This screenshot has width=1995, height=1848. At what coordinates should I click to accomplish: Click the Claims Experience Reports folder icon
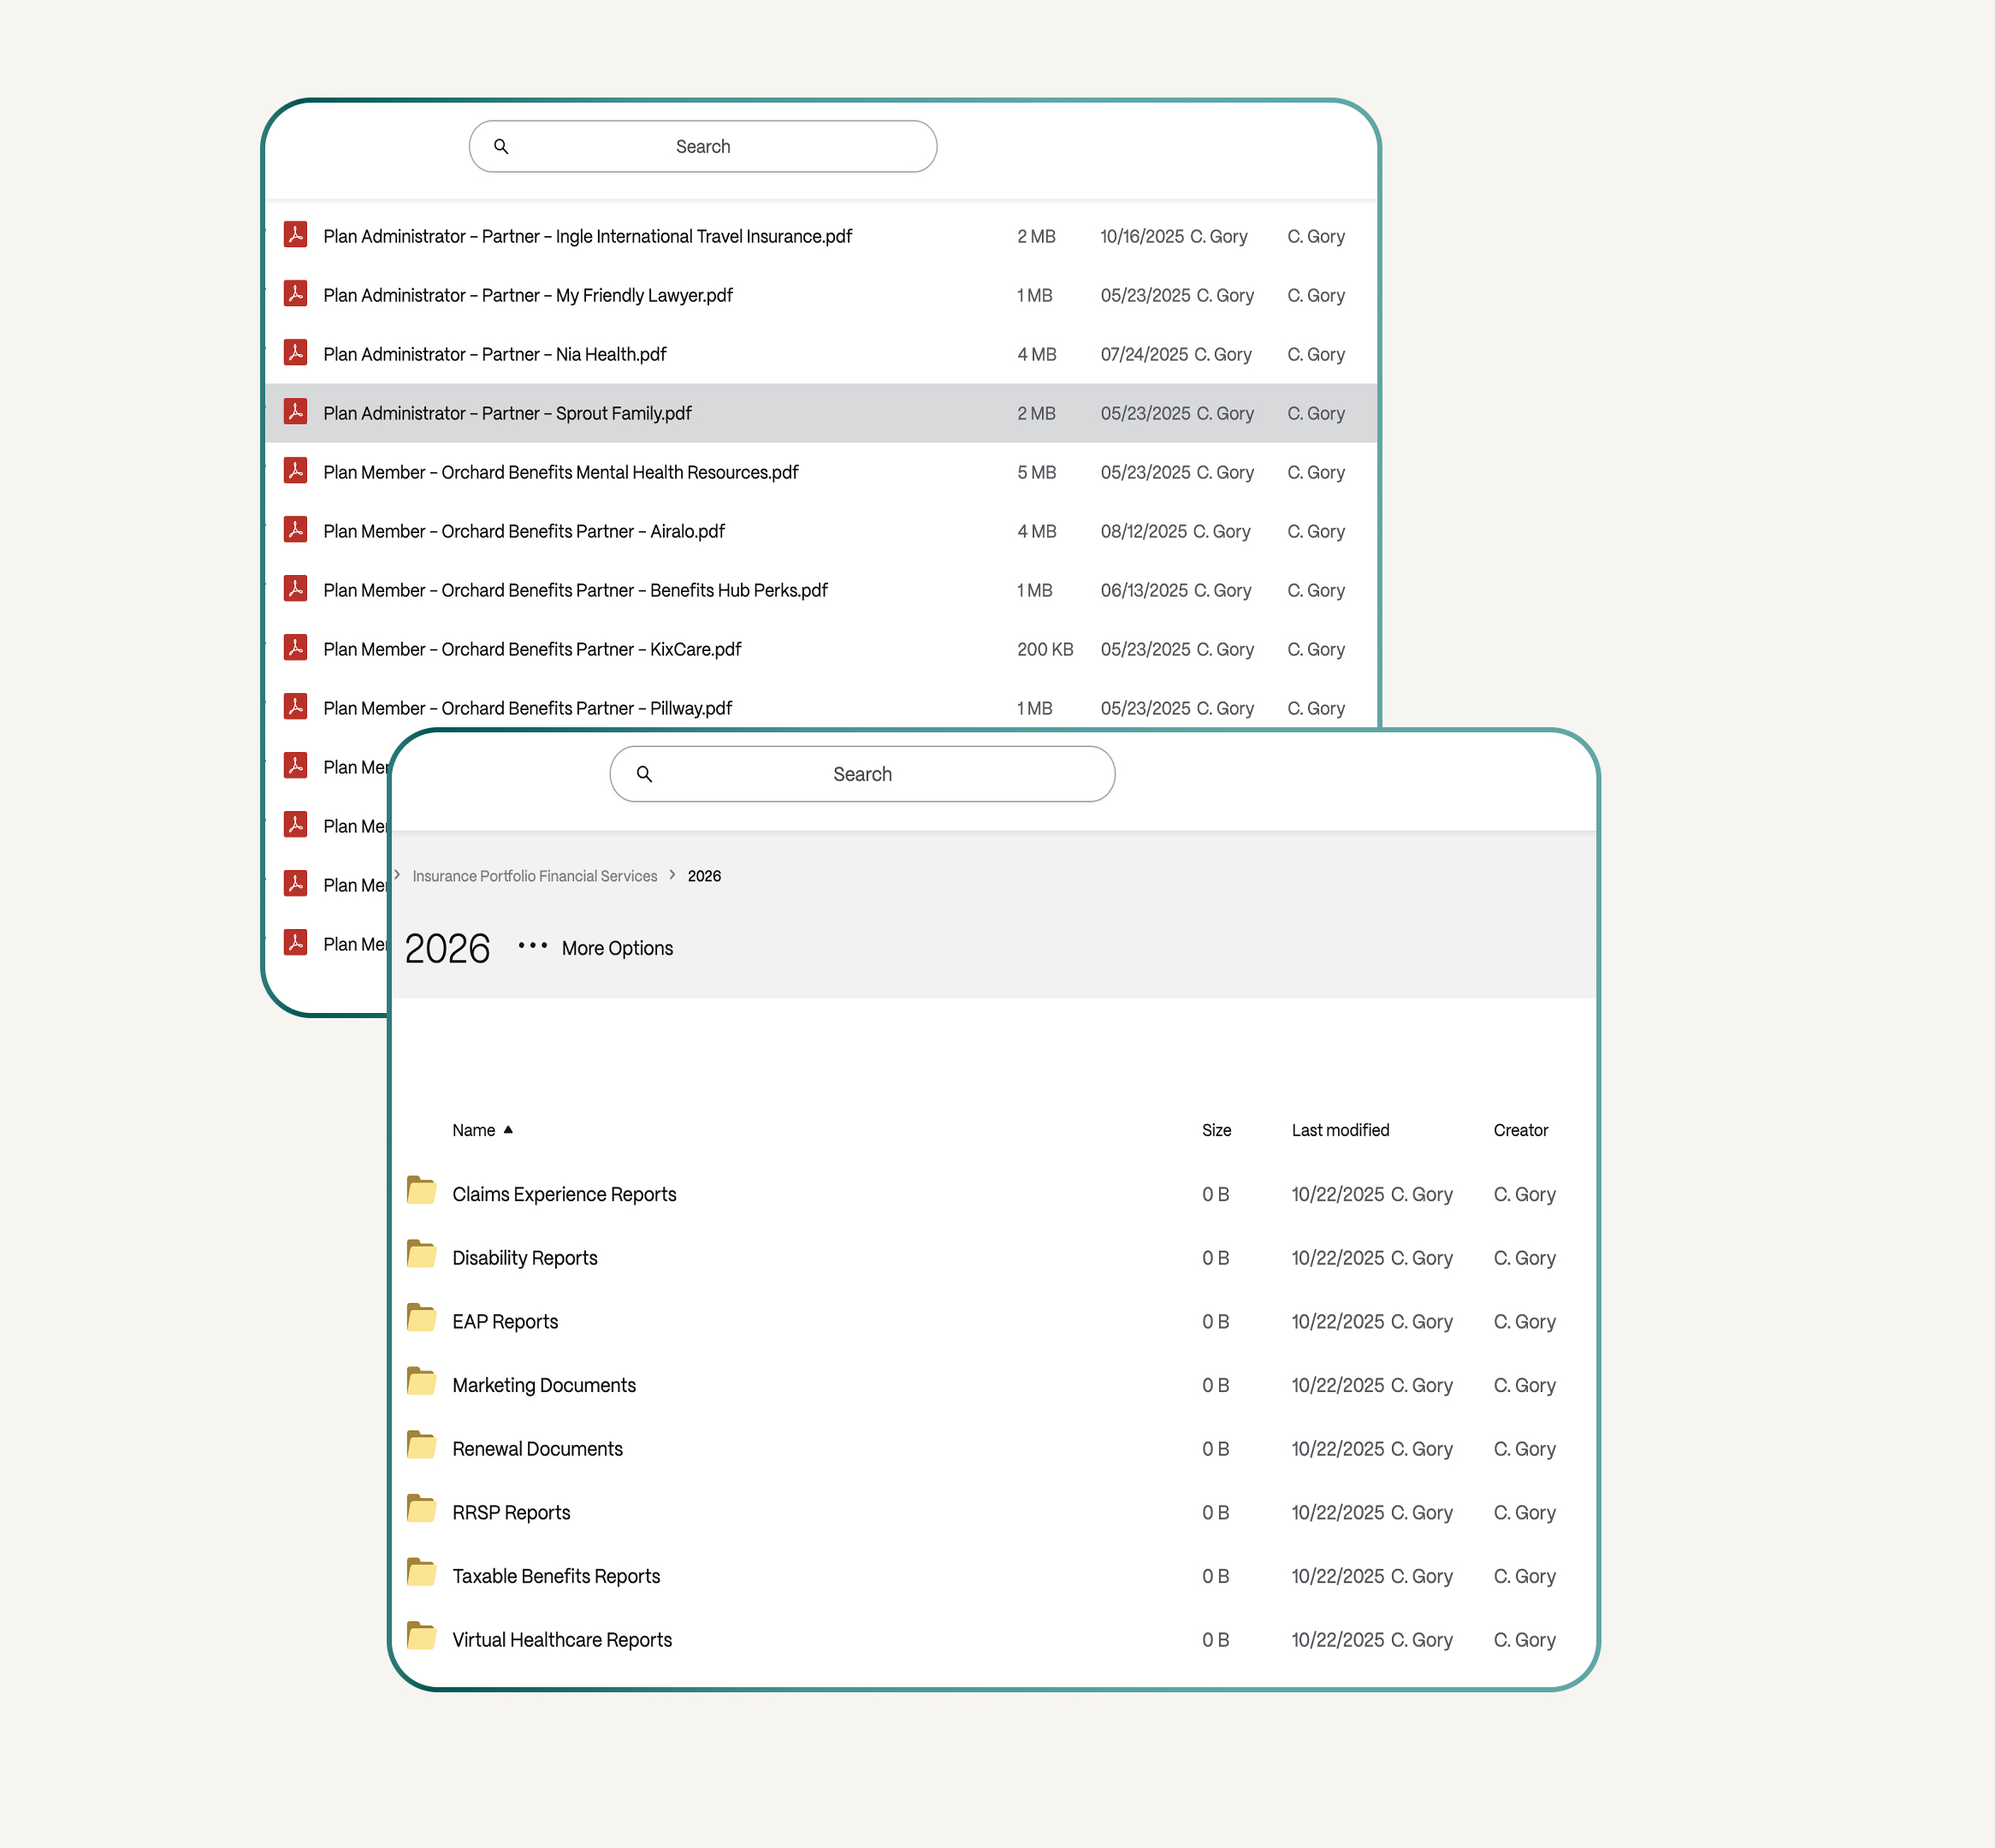[421, 1191]
